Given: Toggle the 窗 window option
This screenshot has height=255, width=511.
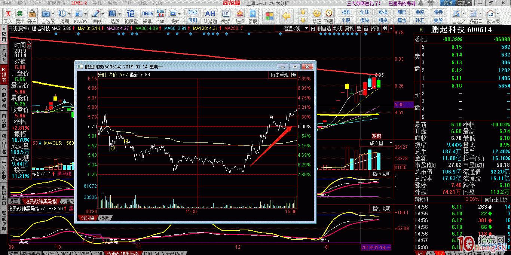Looking at the screenshot, I should (x=366, y=28).
